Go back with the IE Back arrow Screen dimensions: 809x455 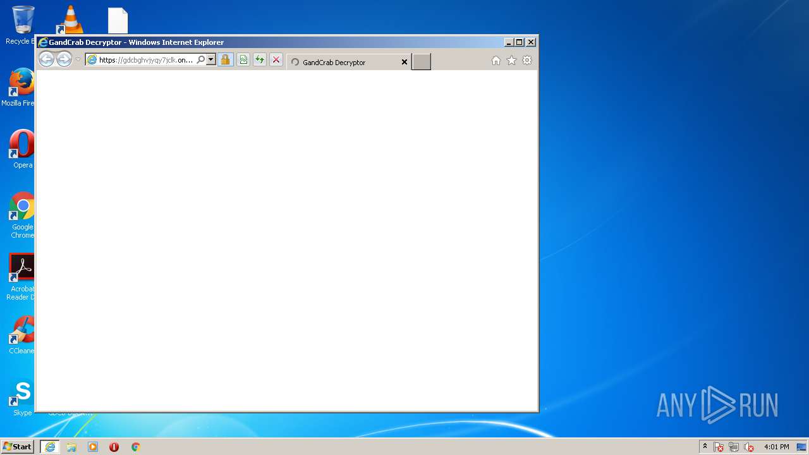coord(46,59)
